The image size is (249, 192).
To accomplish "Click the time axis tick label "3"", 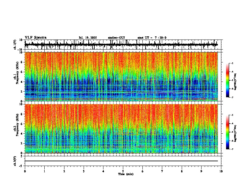I will click(84, 171).
